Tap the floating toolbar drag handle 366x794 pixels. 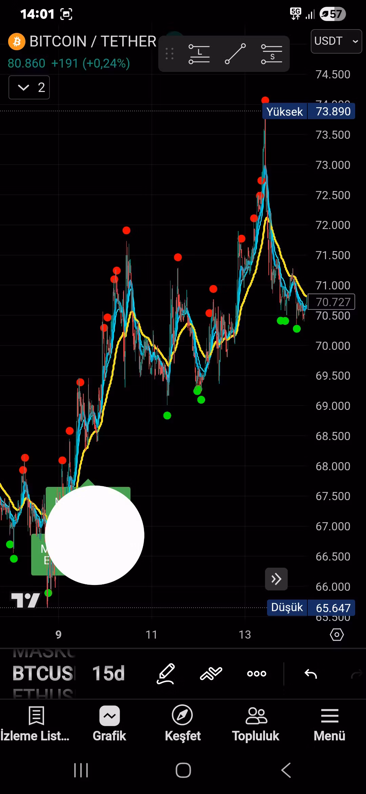pos(169,54)
